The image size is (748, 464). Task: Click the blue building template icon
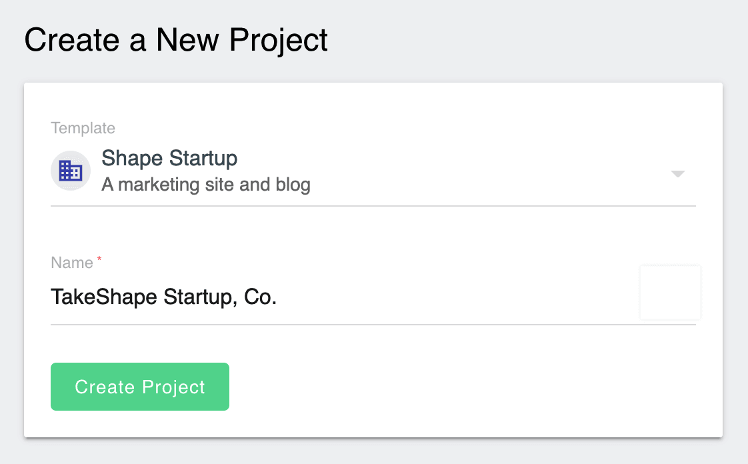tap(71, 171)
